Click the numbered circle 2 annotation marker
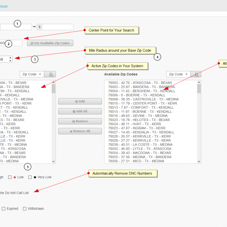 coord(9,44)
